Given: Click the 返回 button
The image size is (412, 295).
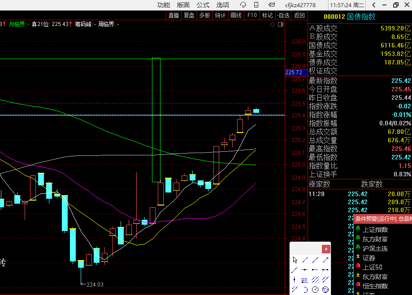Looking at the screenshot, I should tap(299, 16).
